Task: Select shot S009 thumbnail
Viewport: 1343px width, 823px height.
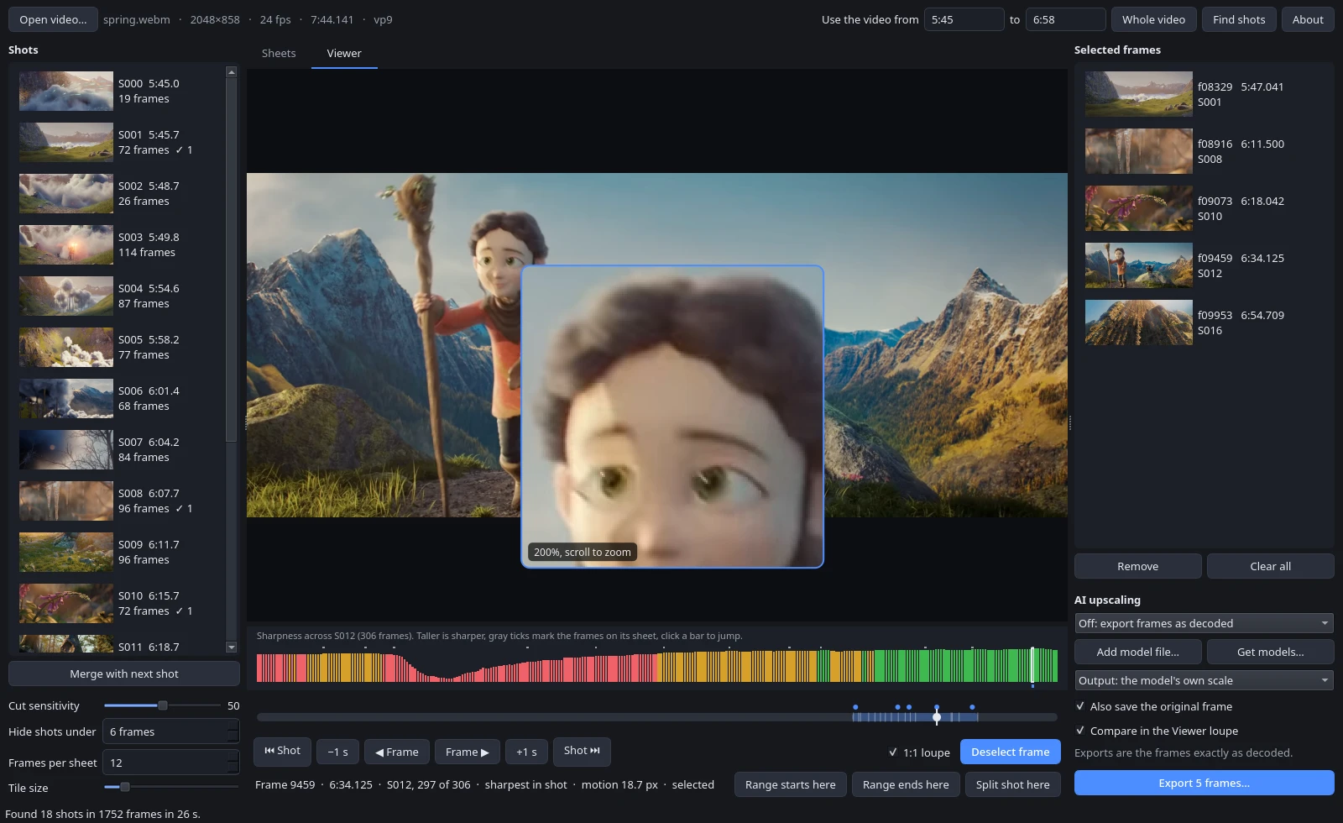Action: (x=66, y=552)
